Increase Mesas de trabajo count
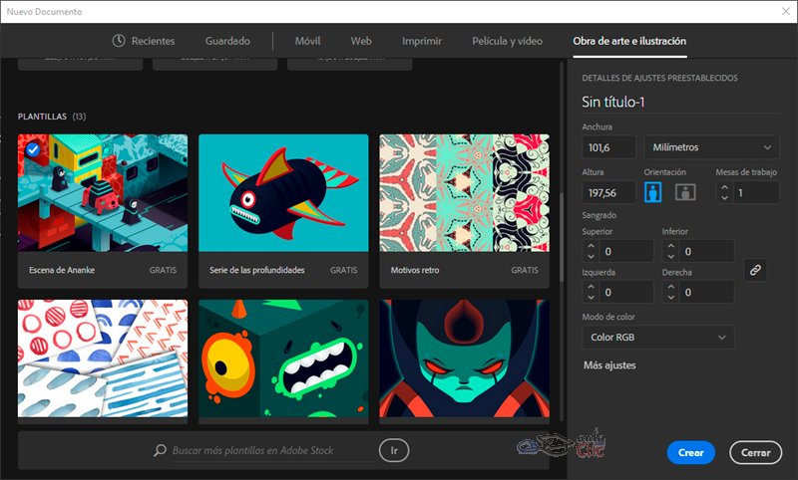Image resolution: width=798 pixels, height=480 pixels. tap(725, 187)
